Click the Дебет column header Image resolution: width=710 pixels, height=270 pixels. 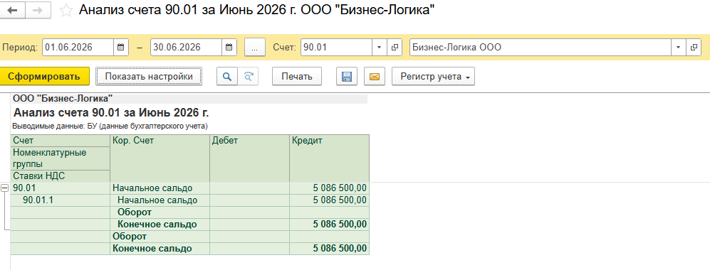tap(249, 158)
